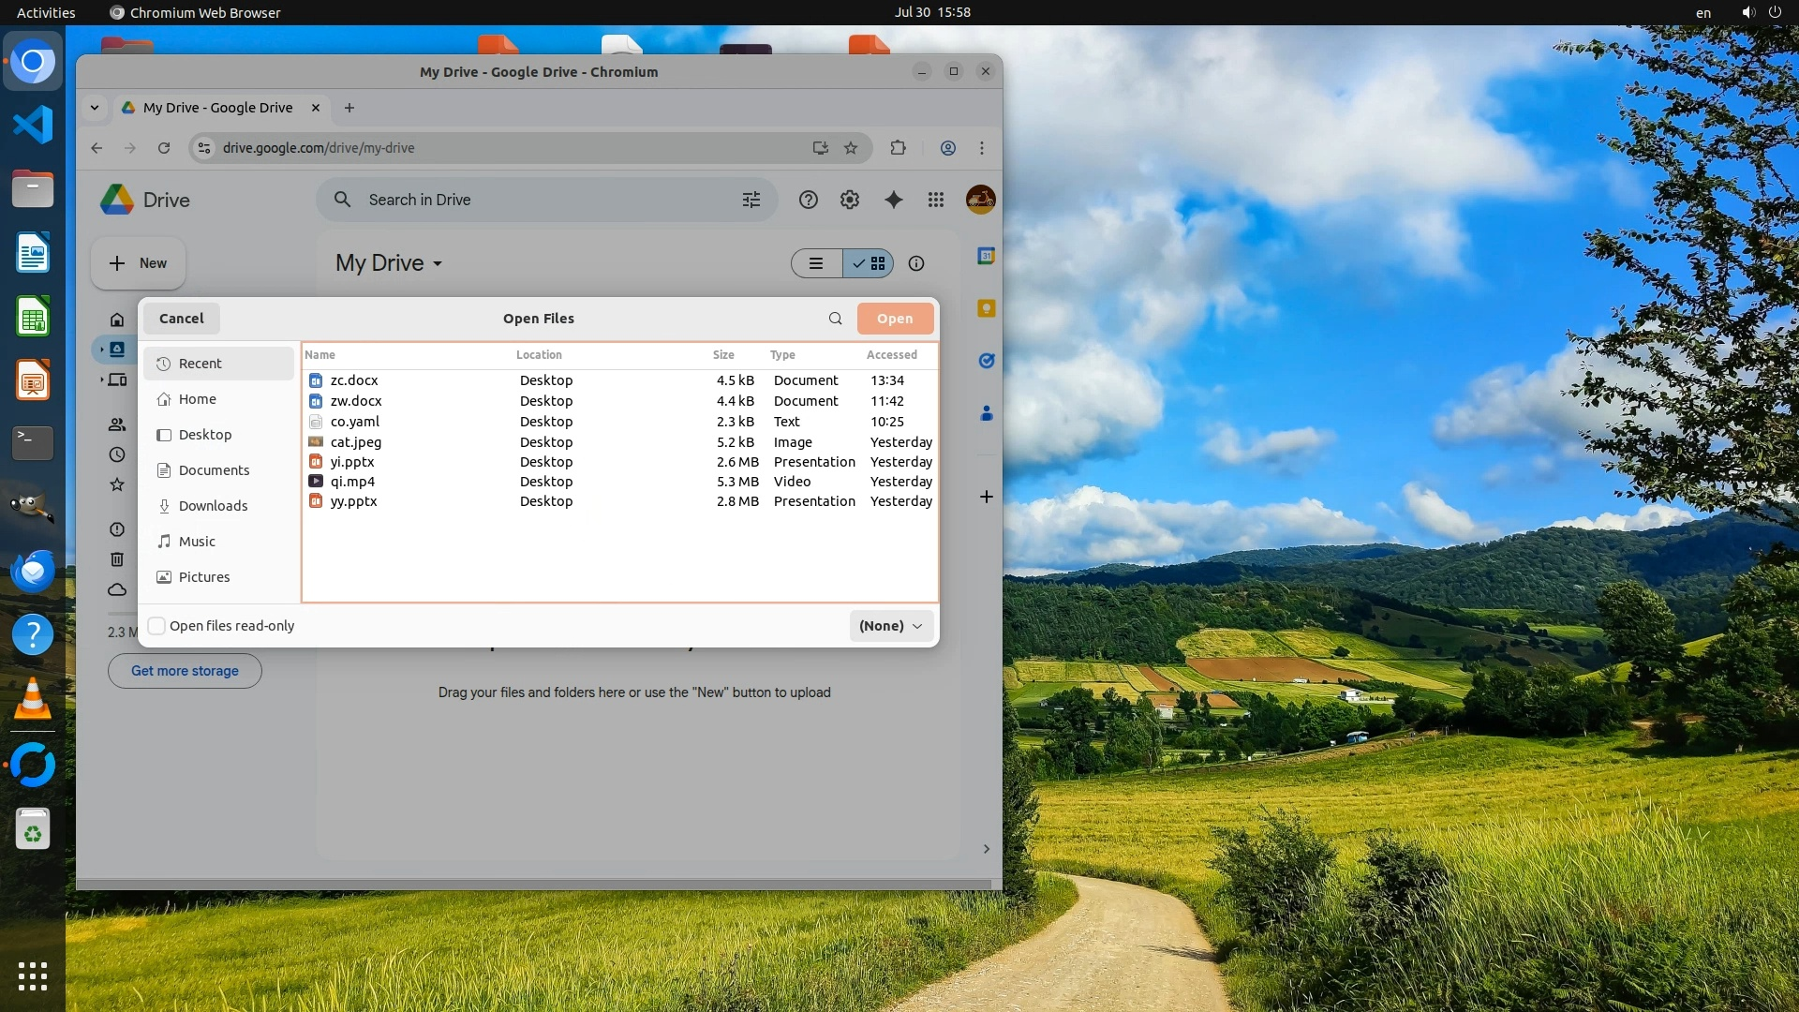Image resolution: width=1799 pixels, height=1012 pixels.
Task: Select Downloads in the file dialog sidebar
Action: pyautogui.click(x=213, y=506)
